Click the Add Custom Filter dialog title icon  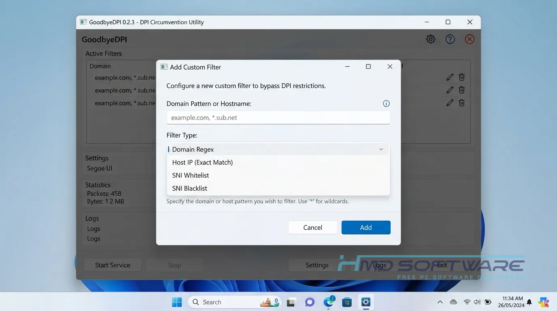point(164,67)
